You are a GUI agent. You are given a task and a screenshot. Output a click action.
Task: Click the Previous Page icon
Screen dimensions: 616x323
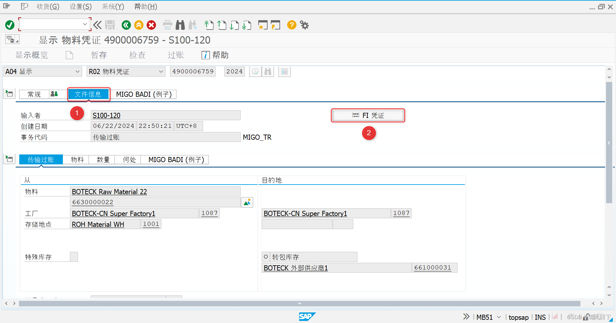click(x=222, y=25)
